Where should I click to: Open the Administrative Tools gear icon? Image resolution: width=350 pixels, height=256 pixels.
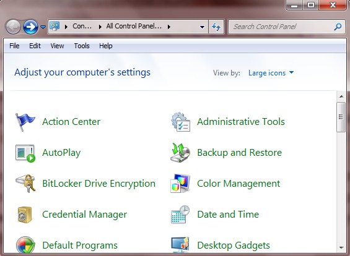point(181,122)
